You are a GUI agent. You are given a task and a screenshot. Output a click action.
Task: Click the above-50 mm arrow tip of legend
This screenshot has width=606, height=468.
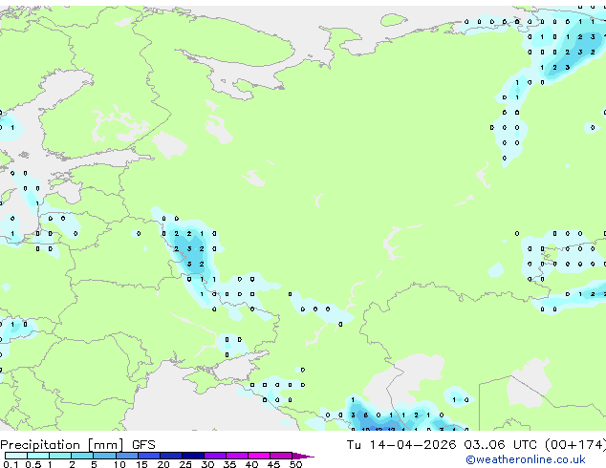point(303,456)
